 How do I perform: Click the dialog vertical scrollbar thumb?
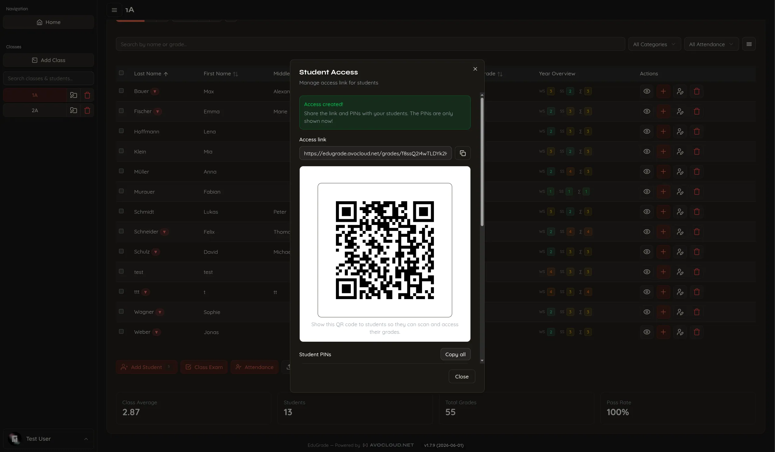[x=482, y=162]
